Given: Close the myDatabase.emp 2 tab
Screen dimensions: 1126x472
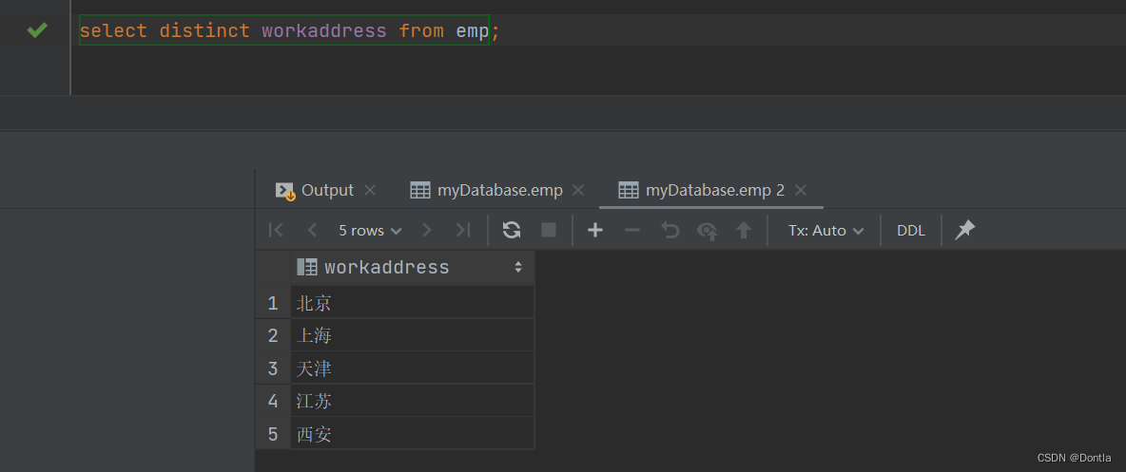Looking at the screenshot, I should coord(801,190).
